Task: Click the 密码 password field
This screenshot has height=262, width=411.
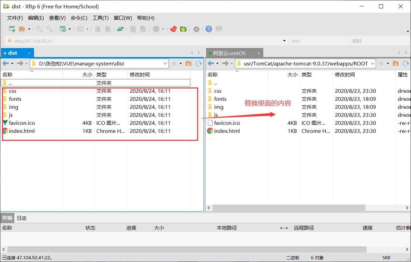Action: point(380,41)
